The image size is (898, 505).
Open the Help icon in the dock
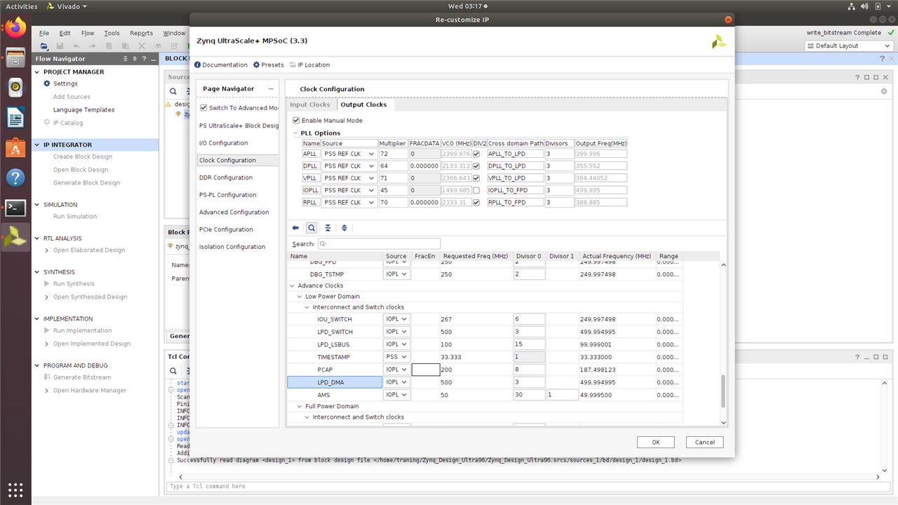click(x=15, y=178)
